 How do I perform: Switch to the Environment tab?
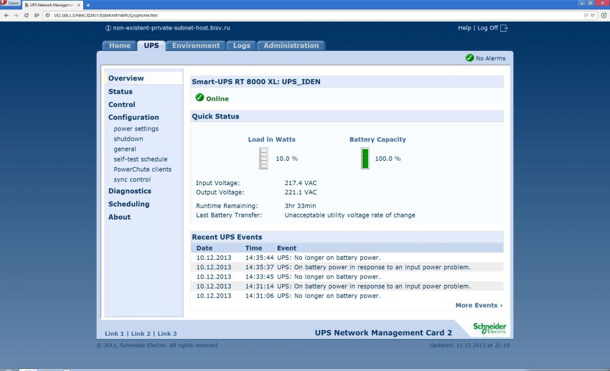coord(196,45)
